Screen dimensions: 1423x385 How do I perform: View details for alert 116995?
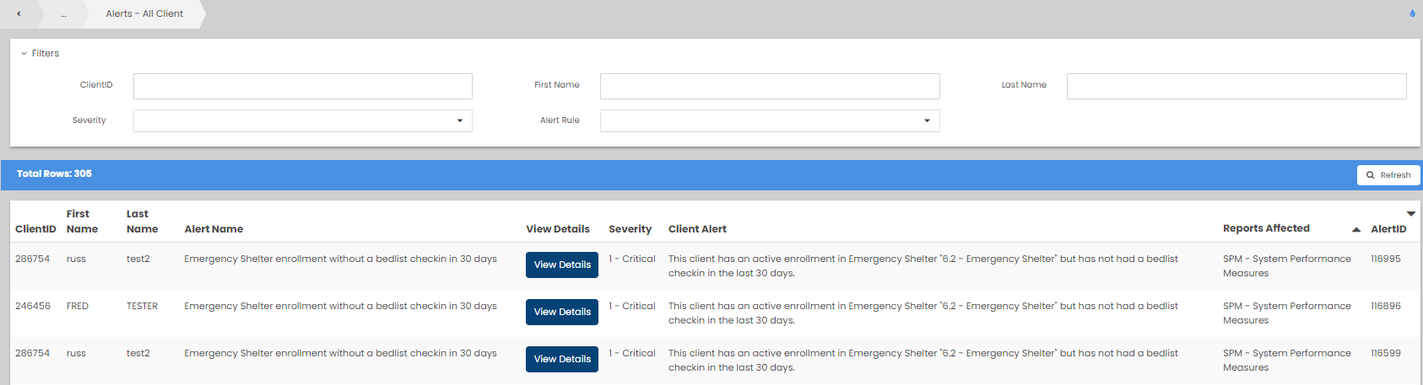coord(561,265)
